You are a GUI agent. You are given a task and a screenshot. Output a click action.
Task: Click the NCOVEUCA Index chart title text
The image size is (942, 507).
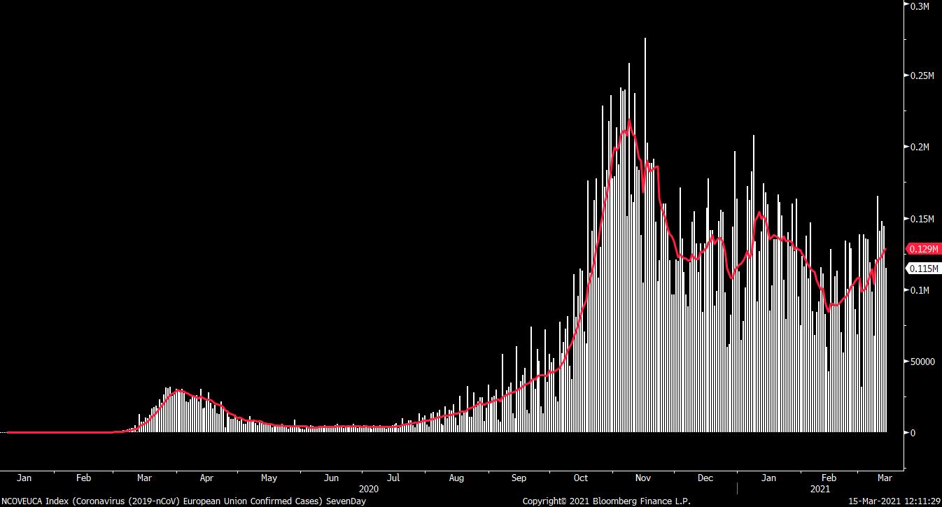pos(183,501)
